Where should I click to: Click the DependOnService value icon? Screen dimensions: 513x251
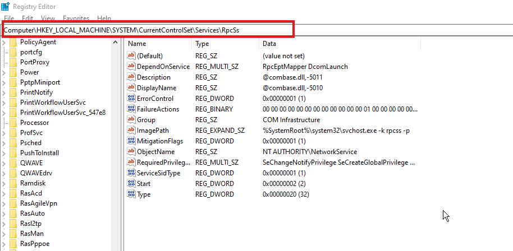click(x=131, y=67)
